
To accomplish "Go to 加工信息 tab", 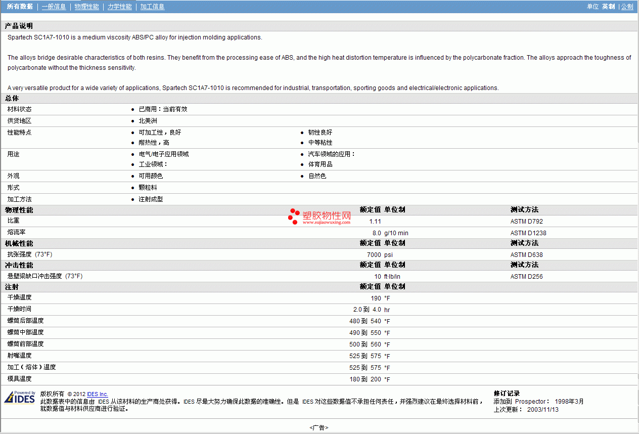I will point(152,7).
